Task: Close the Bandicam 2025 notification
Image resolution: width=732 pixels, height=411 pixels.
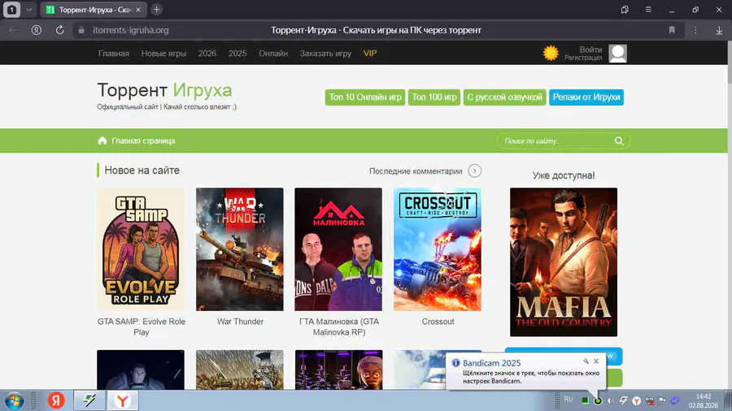Action: click(x=596, y=361)
